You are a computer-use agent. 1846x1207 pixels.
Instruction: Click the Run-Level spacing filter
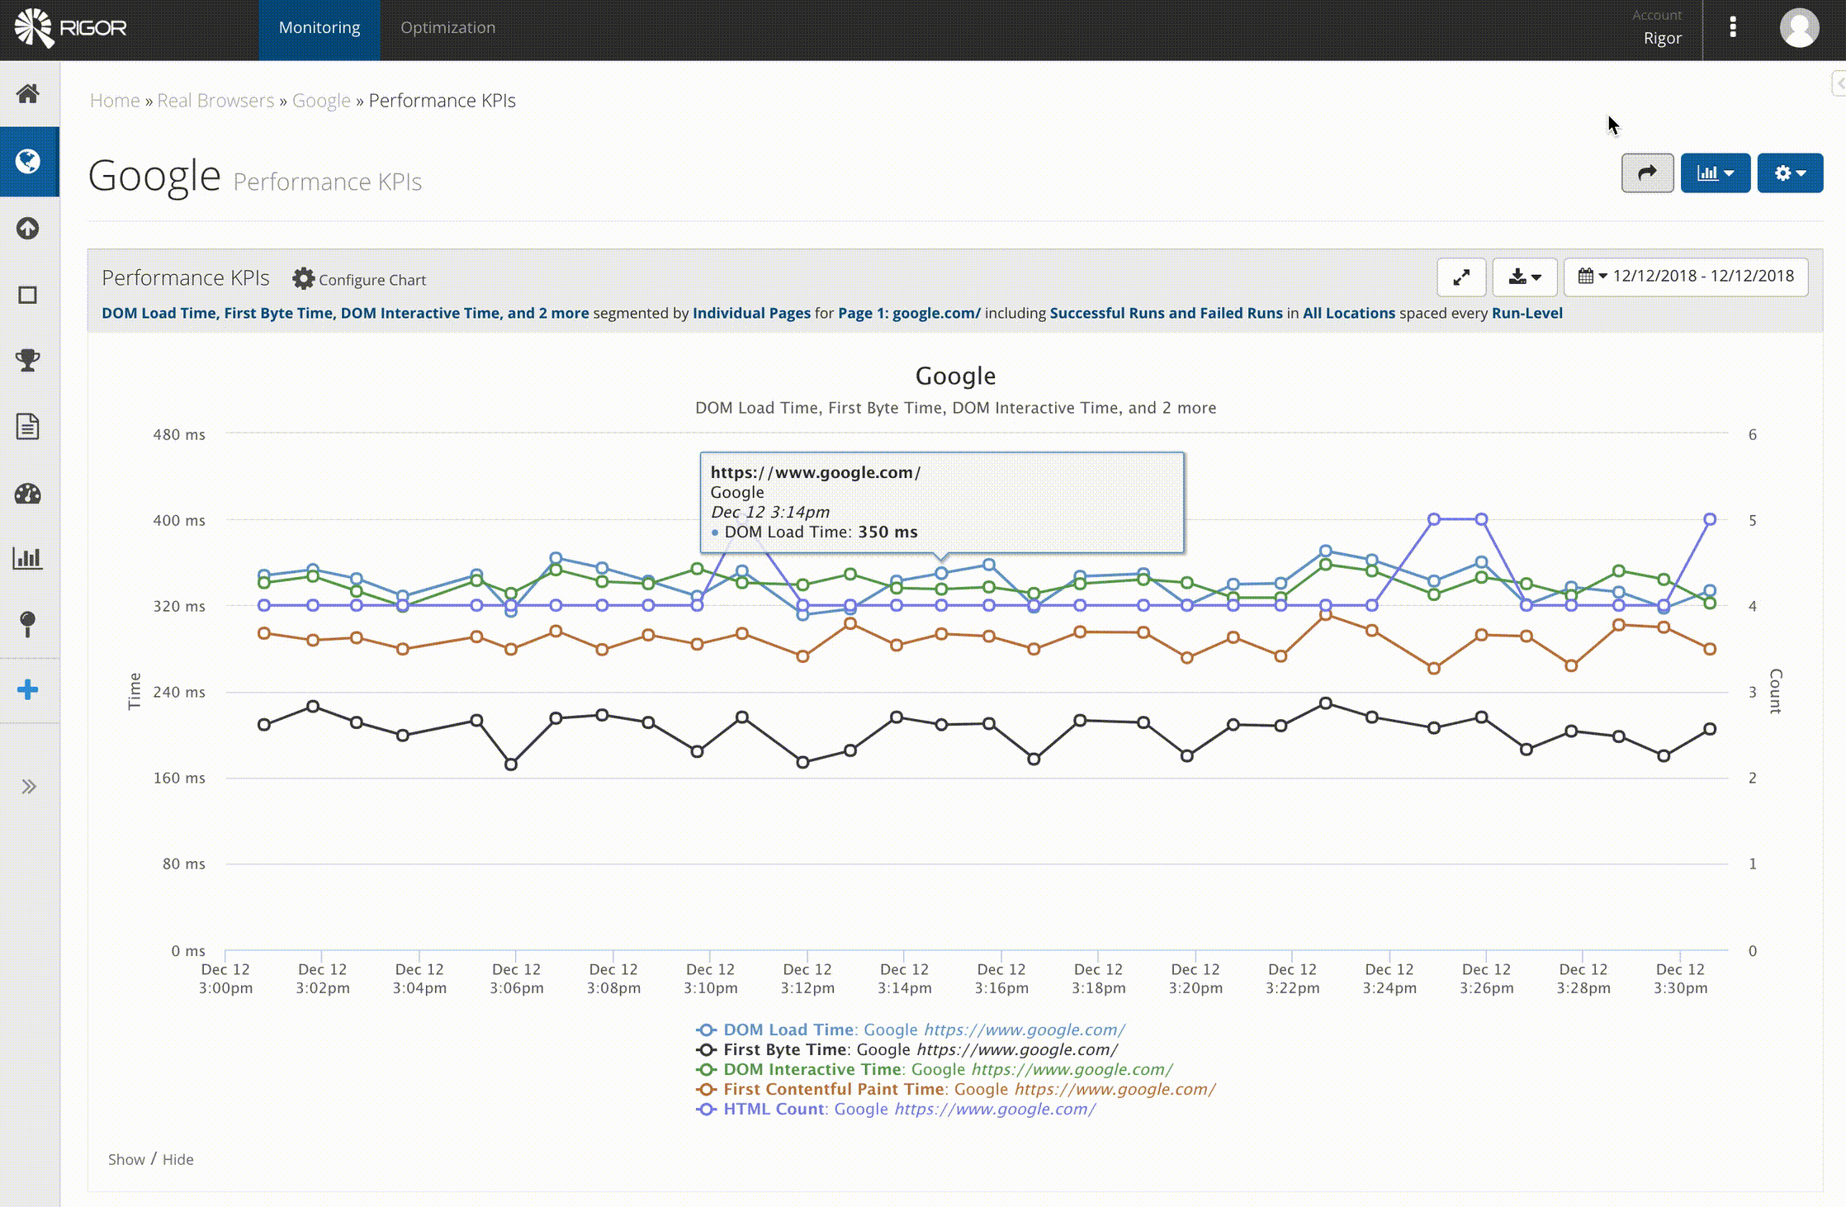point(1526,313)
